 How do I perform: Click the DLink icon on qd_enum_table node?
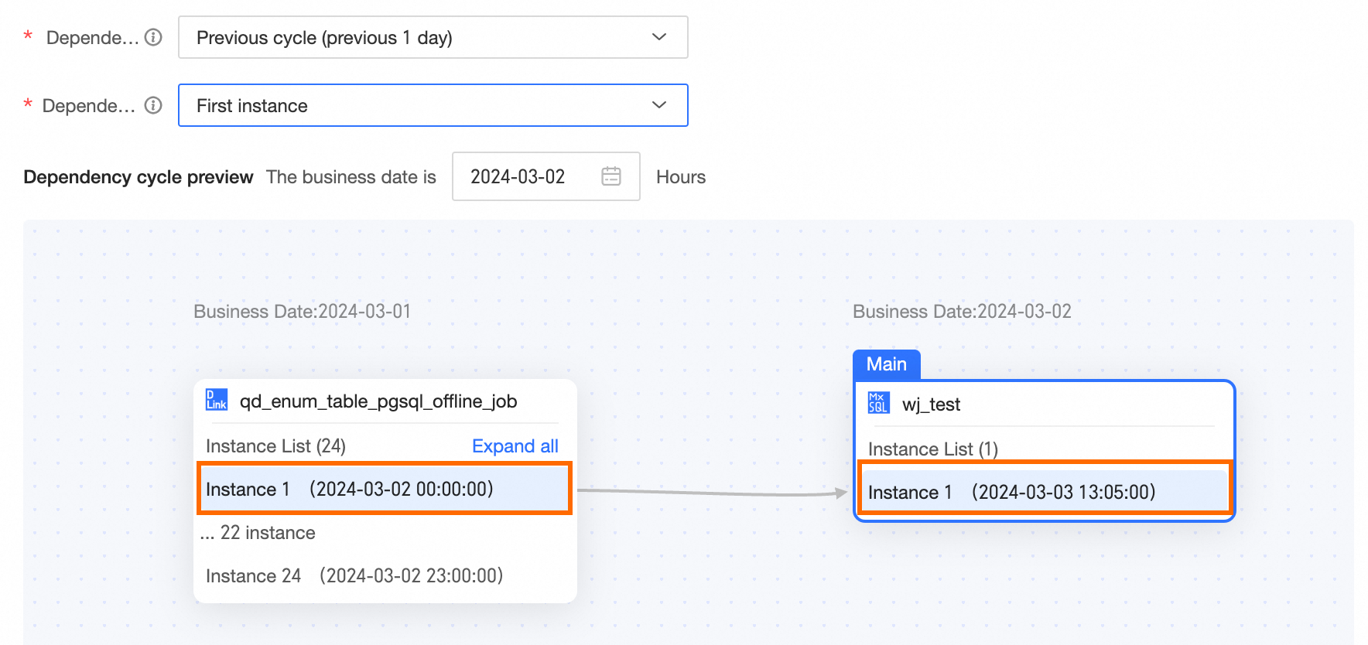click(x=217, y=400)
